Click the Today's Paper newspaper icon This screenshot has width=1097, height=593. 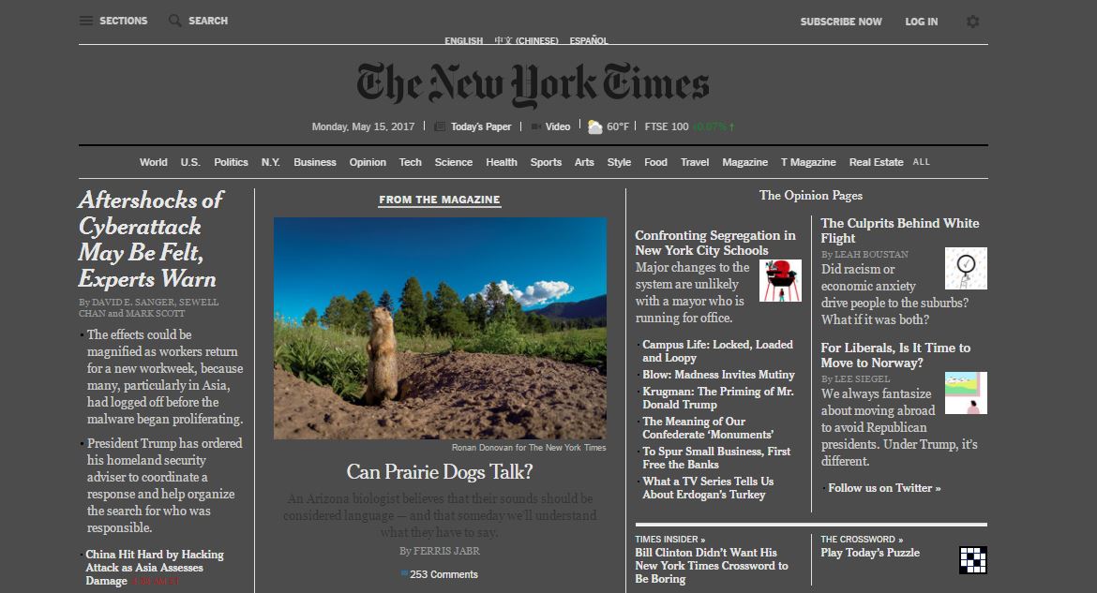[x=438, y=126]
